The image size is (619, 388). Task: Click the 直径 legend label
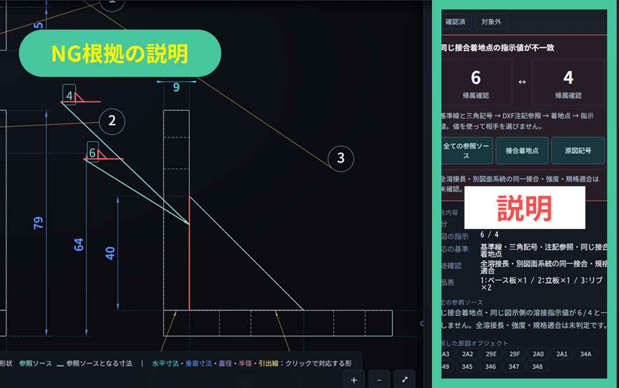click(225, 363)
